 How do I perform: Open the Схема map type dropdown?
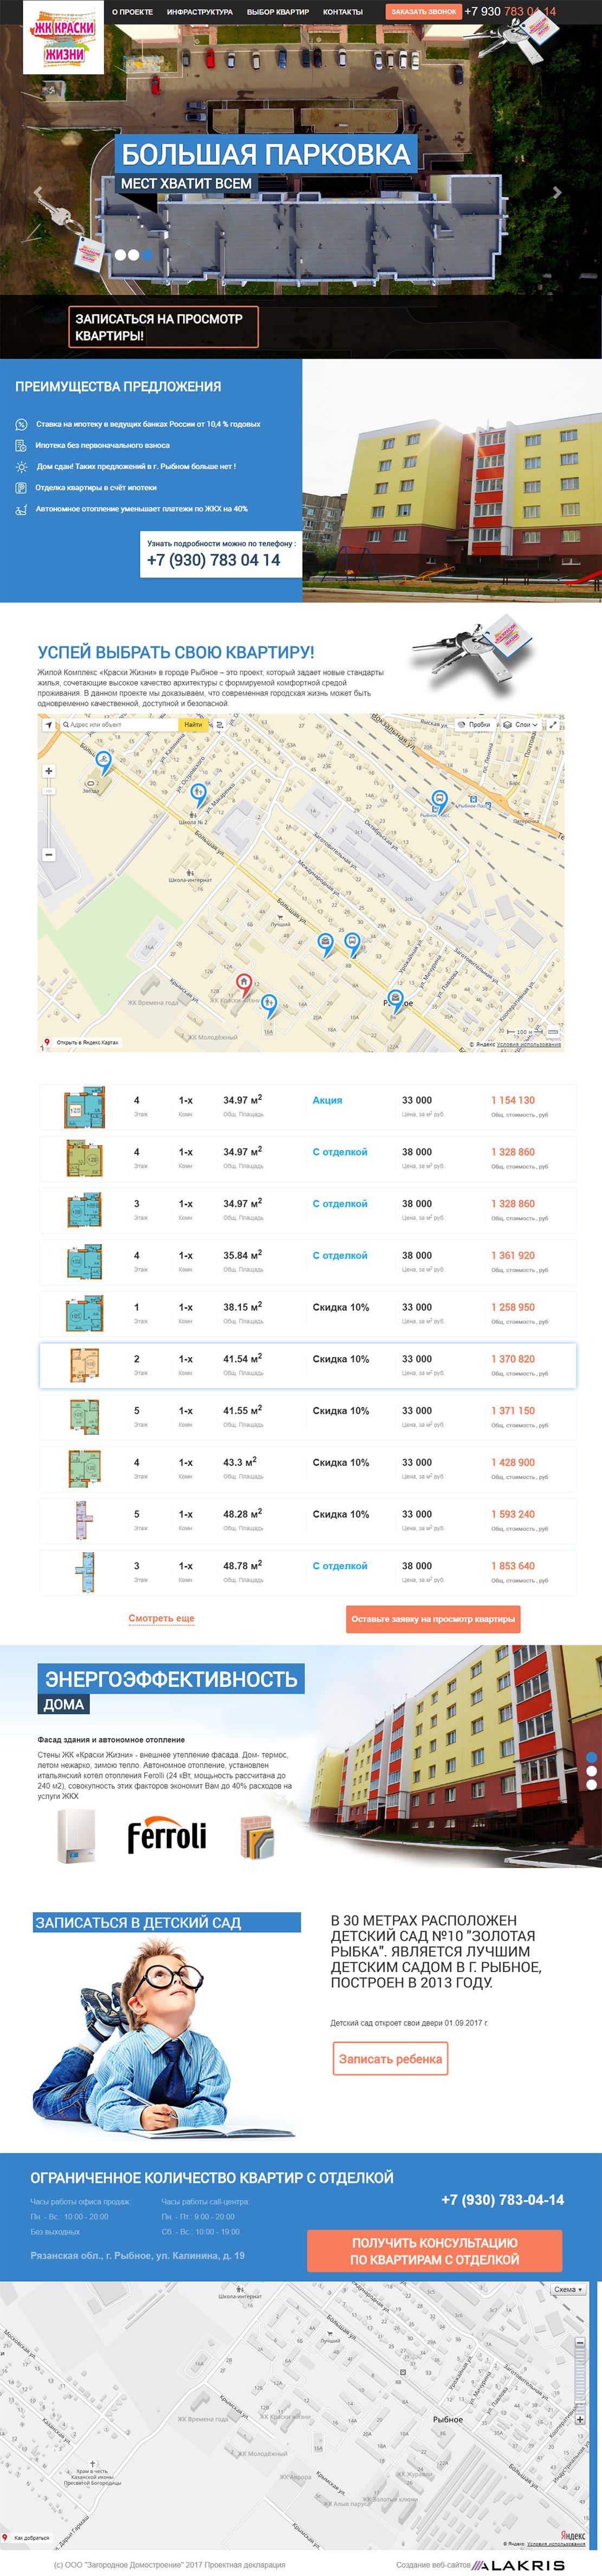568,2289
